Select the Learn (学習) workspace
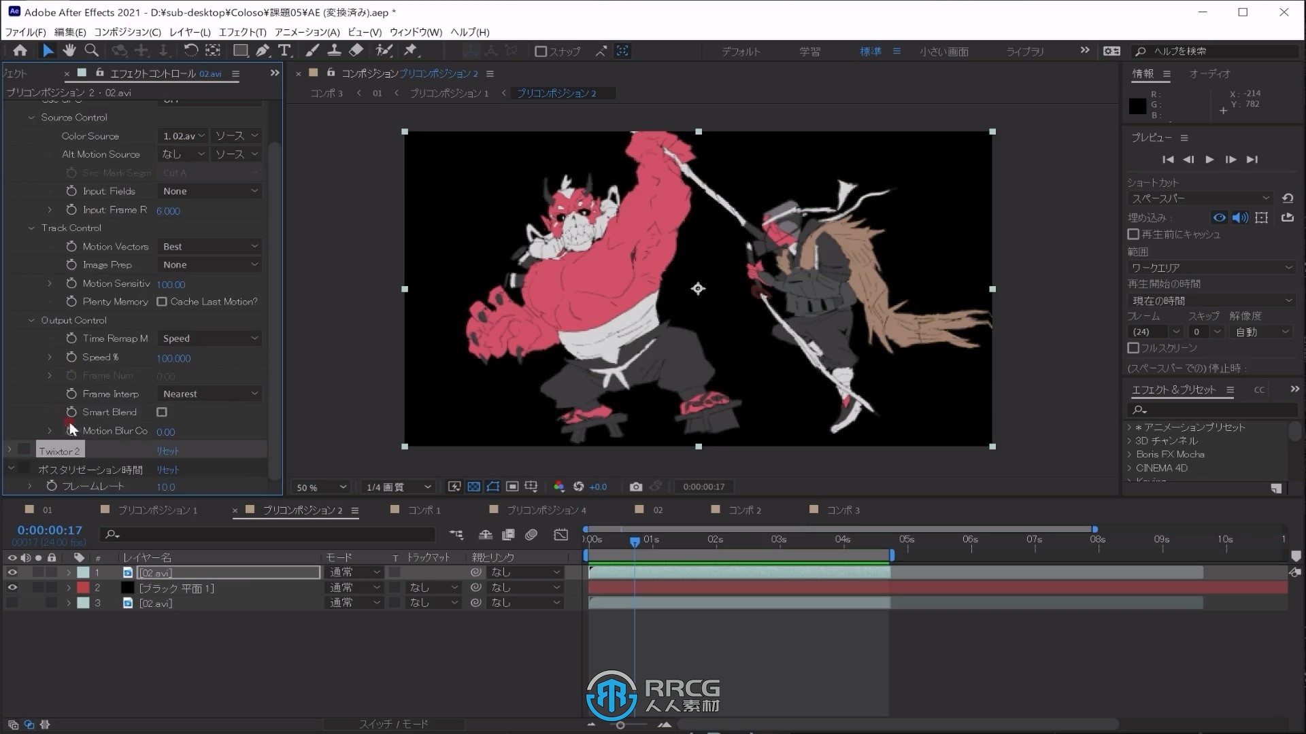Image resolution: width=1306 pixels, height=734 pixels. point(809,51)
